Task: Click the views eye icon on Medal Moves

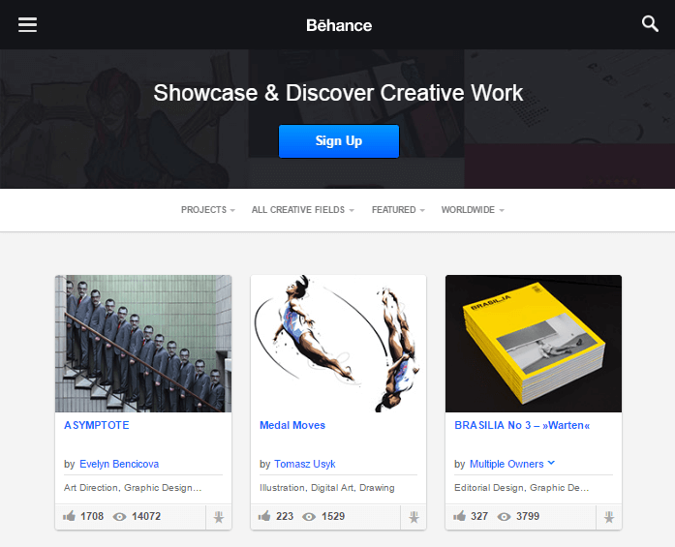Action: coord(309,517)
